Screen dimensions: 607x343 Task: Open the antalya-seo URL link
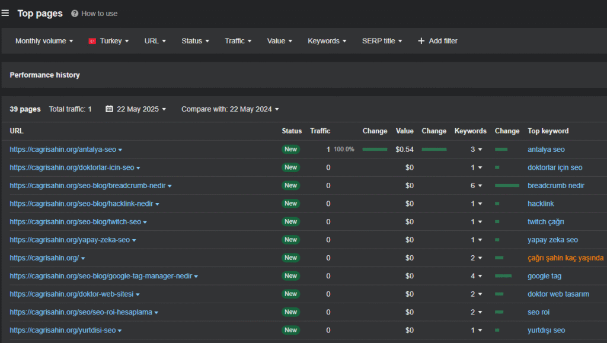[63, 149]
